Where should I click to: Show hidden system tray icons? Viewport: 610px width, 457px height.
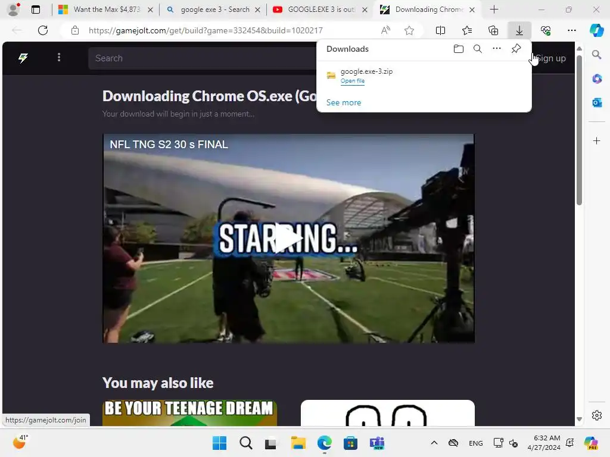434,443
